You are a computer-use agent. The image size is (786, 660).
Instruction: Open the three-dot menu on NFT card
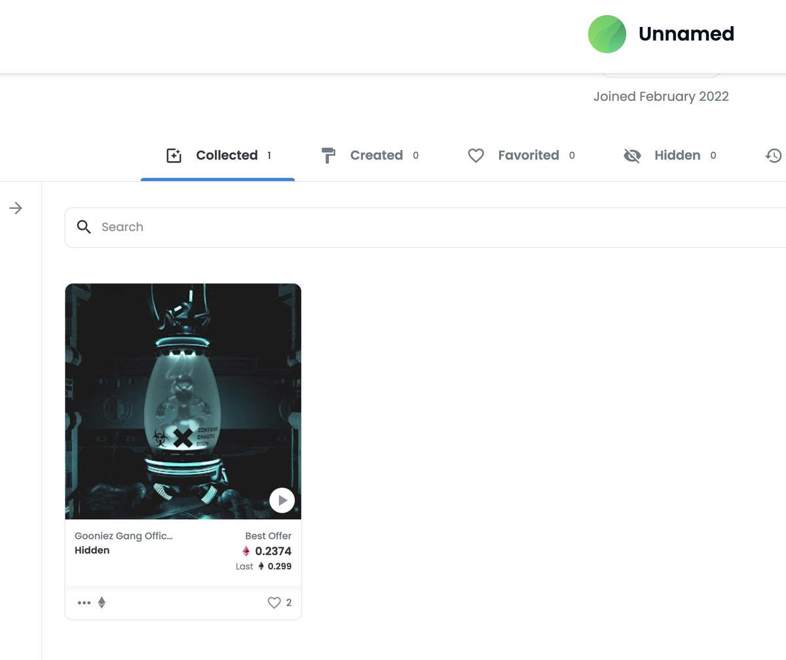pyautogui.click(x=84, y=603)
